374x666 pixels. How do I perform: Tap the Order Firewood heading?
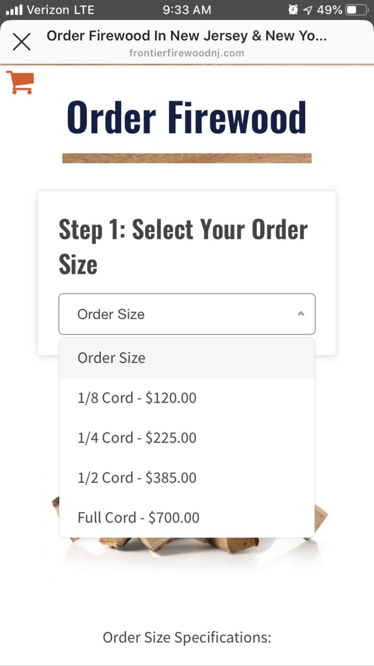(187, 117)
